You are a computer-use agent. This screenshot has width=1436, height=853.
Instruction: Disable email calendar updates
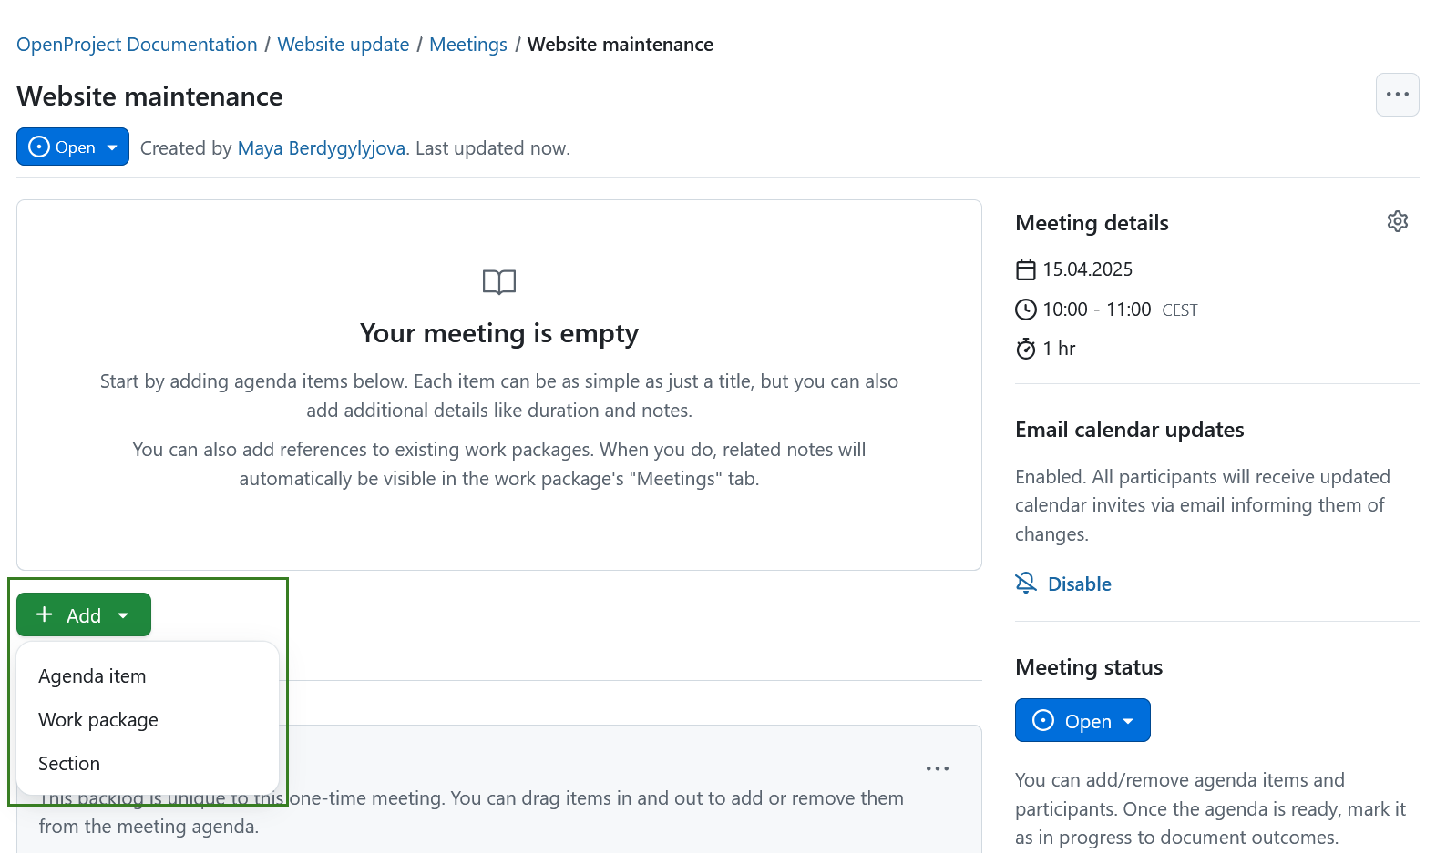[x=1079, y=584]
